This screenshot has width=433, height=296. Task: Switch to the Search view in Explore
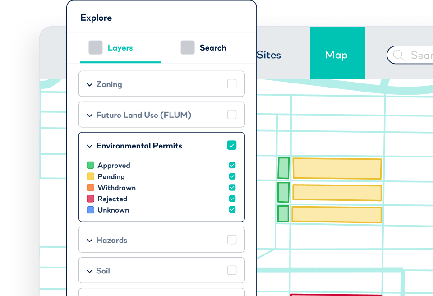click(x=213, y=48)
